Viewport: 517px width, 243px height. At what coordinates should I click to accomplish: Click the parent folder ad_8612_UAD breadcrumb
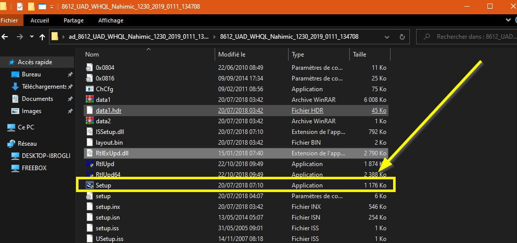[139, 37]
